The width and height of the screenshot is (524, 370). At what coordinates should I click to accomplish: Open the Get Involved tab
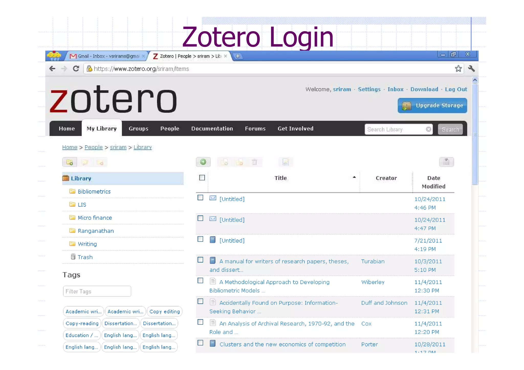click(296, 128)
